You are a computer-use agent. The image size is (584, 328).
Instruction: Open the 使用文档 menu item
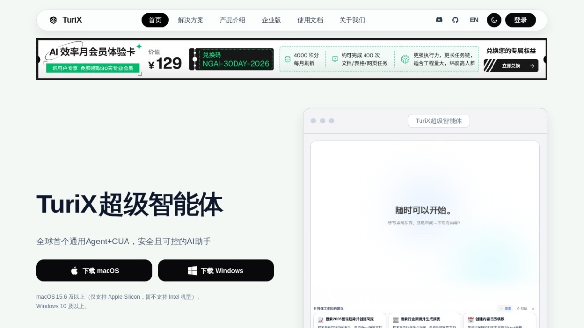tap(310, 20)
